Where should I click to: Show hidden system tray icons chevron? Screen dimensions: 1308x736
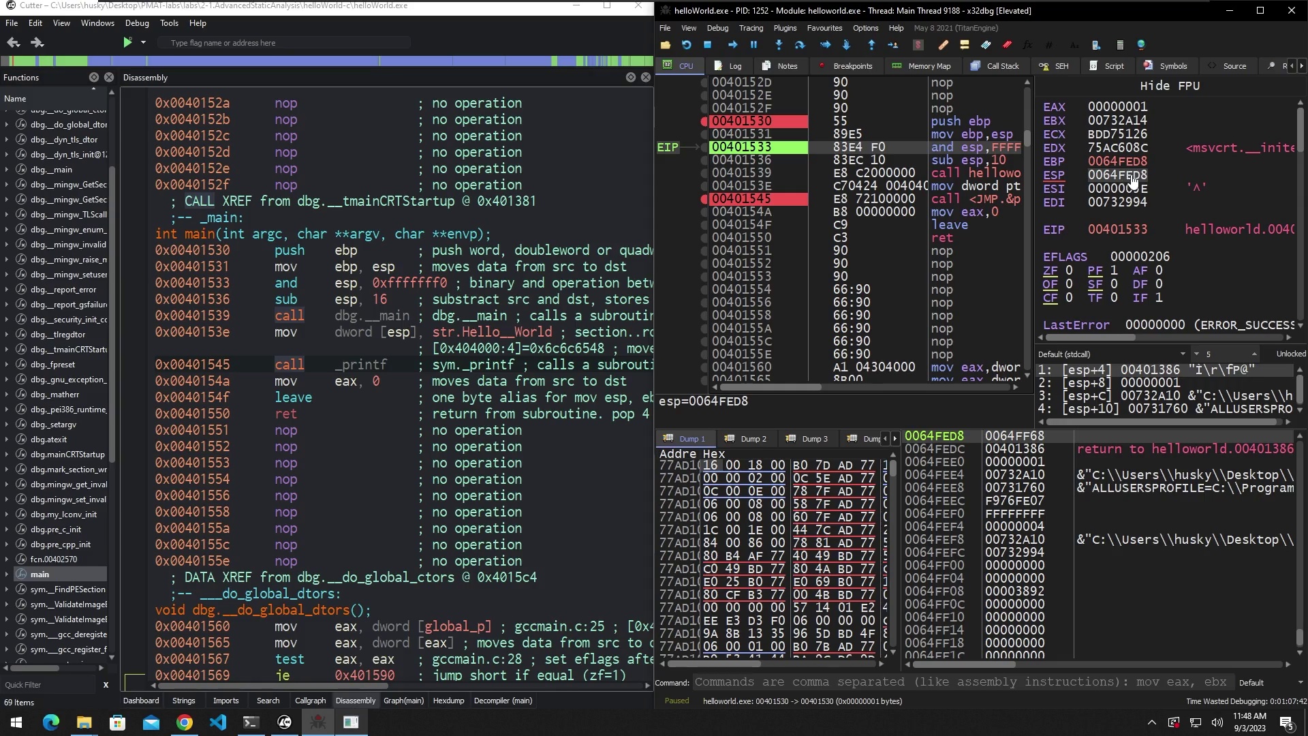tap(1151, 722)
